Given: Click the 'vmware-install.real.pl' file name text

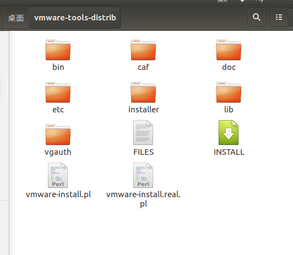Looking at the screenshot, I should (143, 199).
